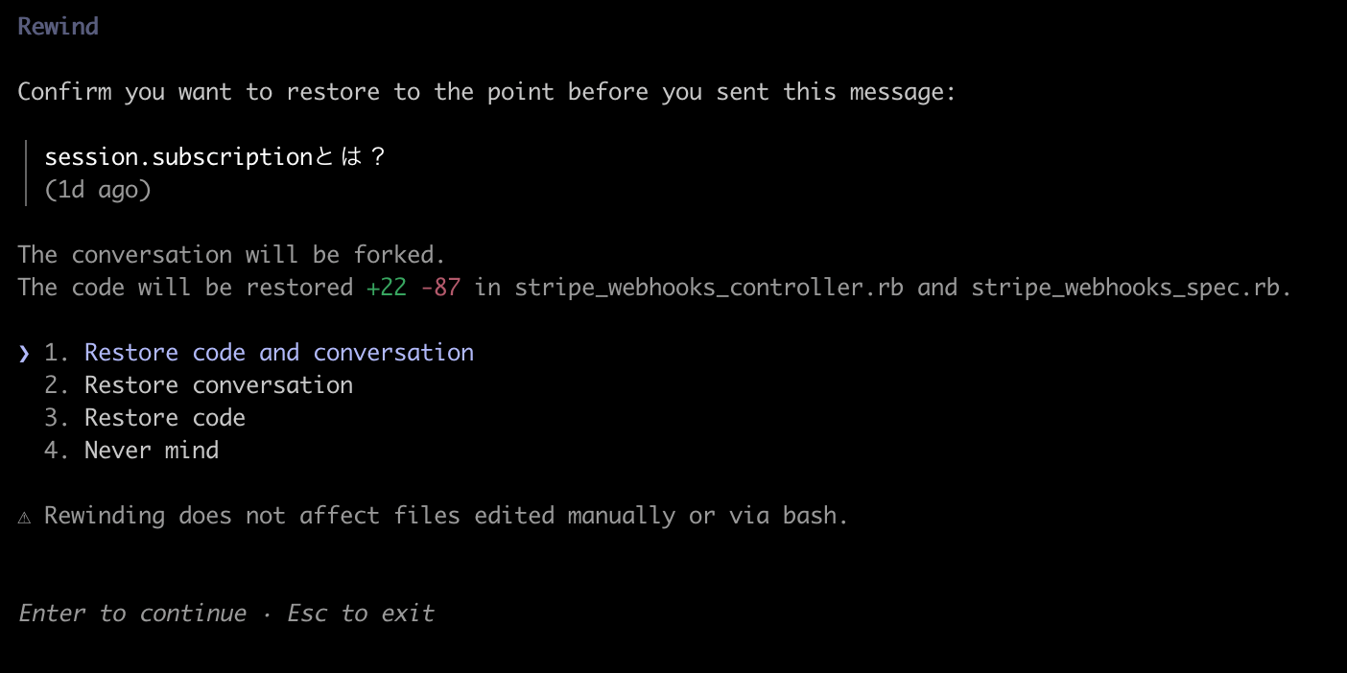Click the "(1d ago)" timestamp
Viewport: 1347px width, 673px height.
(98, 190)
